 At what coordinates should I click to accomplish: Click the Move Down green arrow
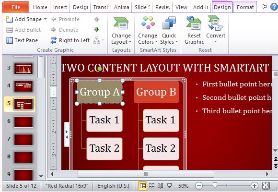pyautogui.click(x=96, y=30)
